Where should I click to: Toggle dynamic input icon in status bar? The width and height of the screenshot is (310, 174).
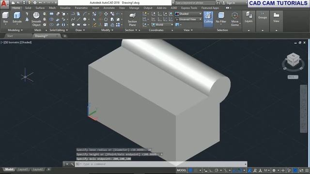coord(205,170)
